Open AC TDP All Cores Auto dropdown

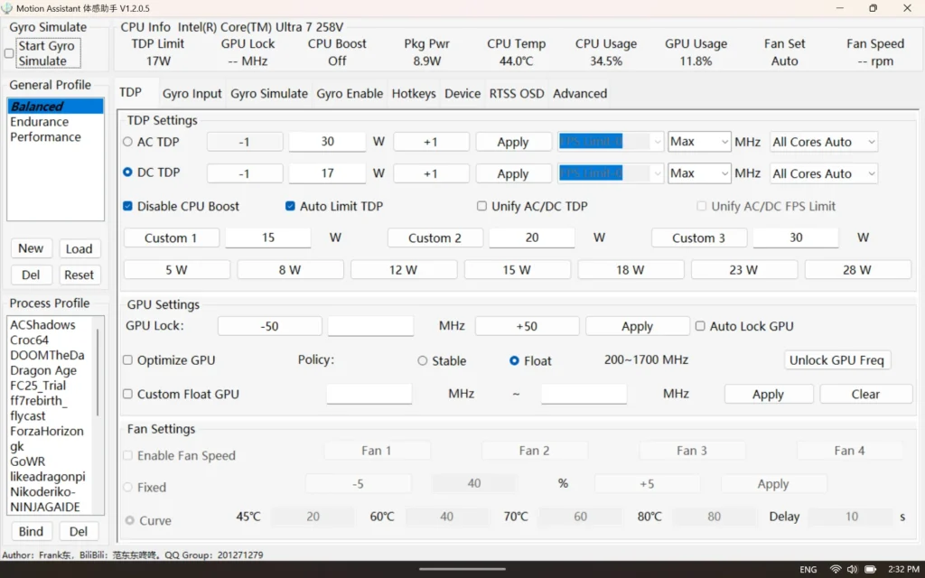coord(823,142)
